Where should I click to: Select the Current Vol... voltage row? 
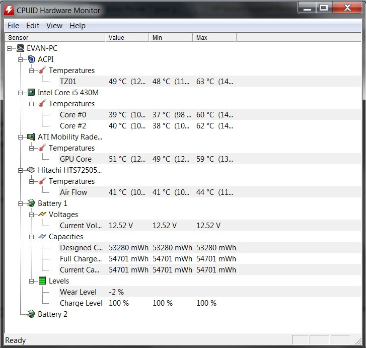point(210,226)
